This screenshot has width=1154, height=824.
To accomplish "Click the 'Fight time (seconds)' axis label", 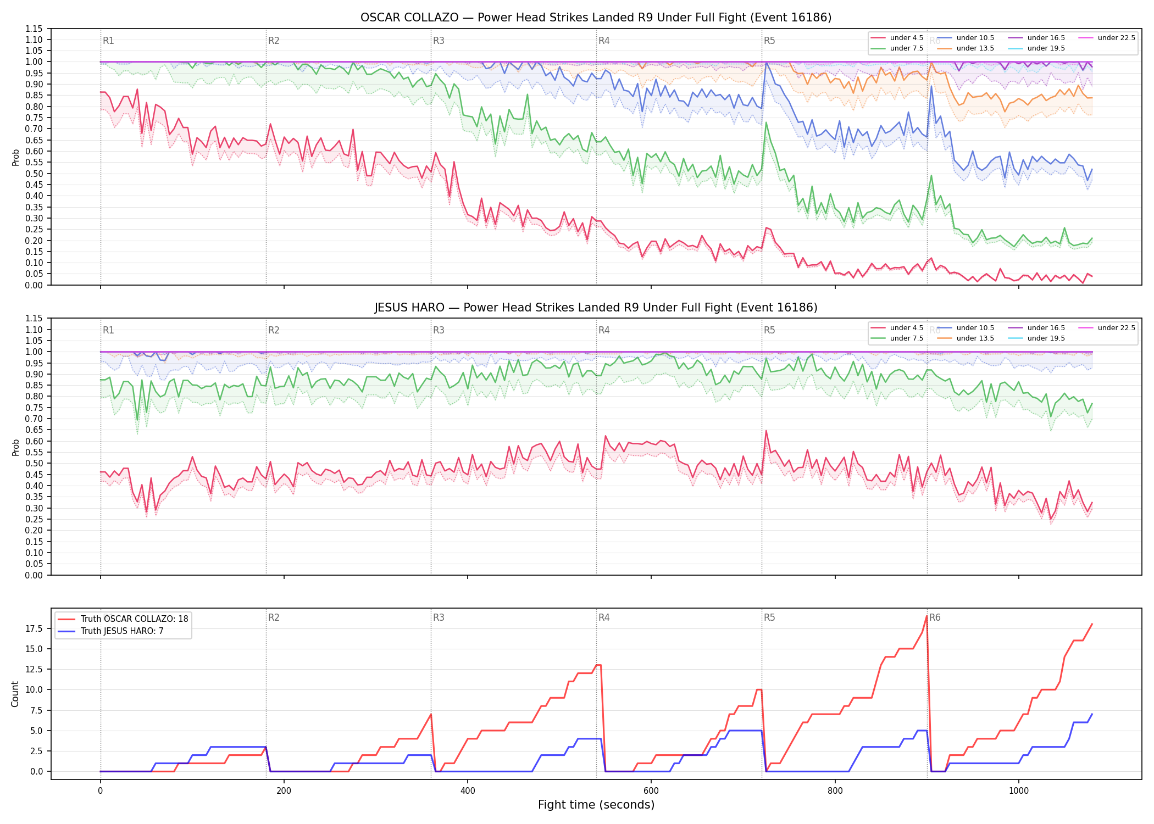I will pos(596,805).
